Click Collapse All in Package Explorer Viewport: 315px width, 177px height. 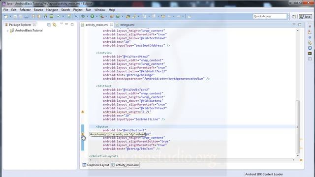click(x=49, y=25)
